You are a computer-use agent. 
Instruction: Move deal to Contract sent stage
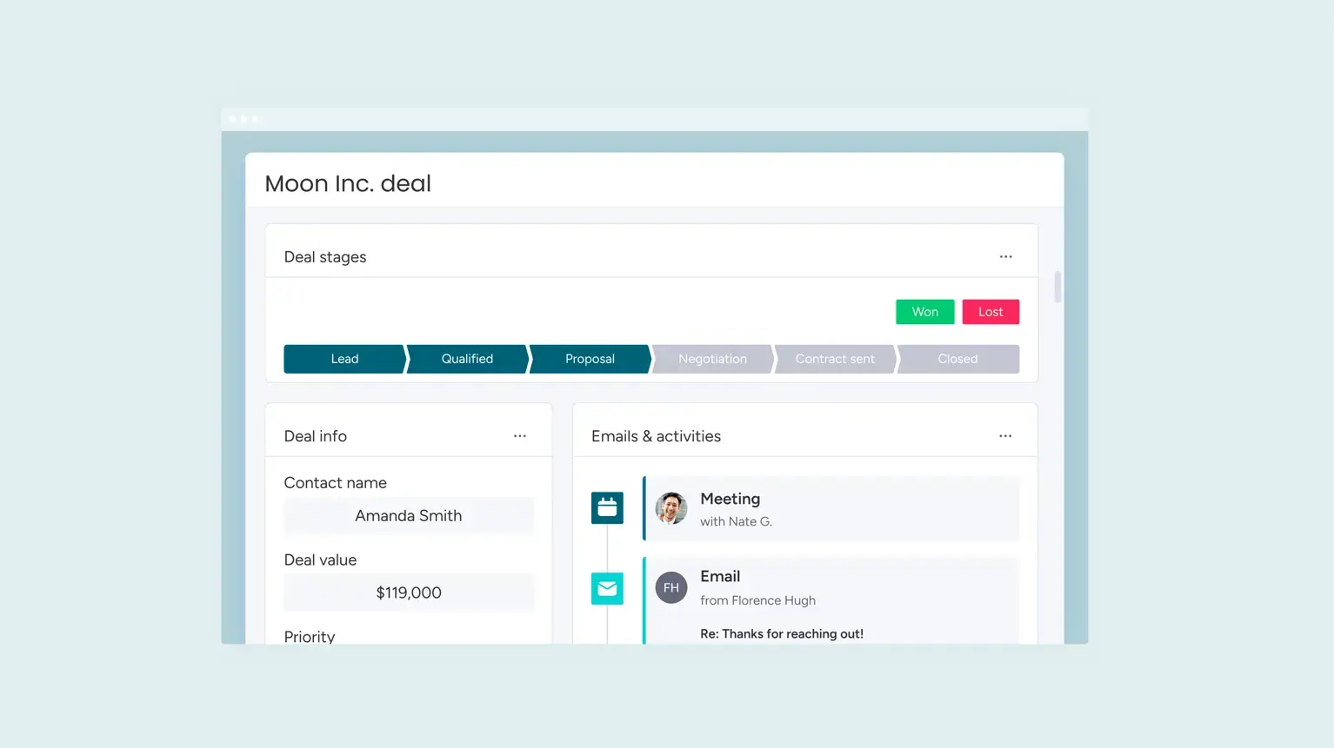[835, 359]
